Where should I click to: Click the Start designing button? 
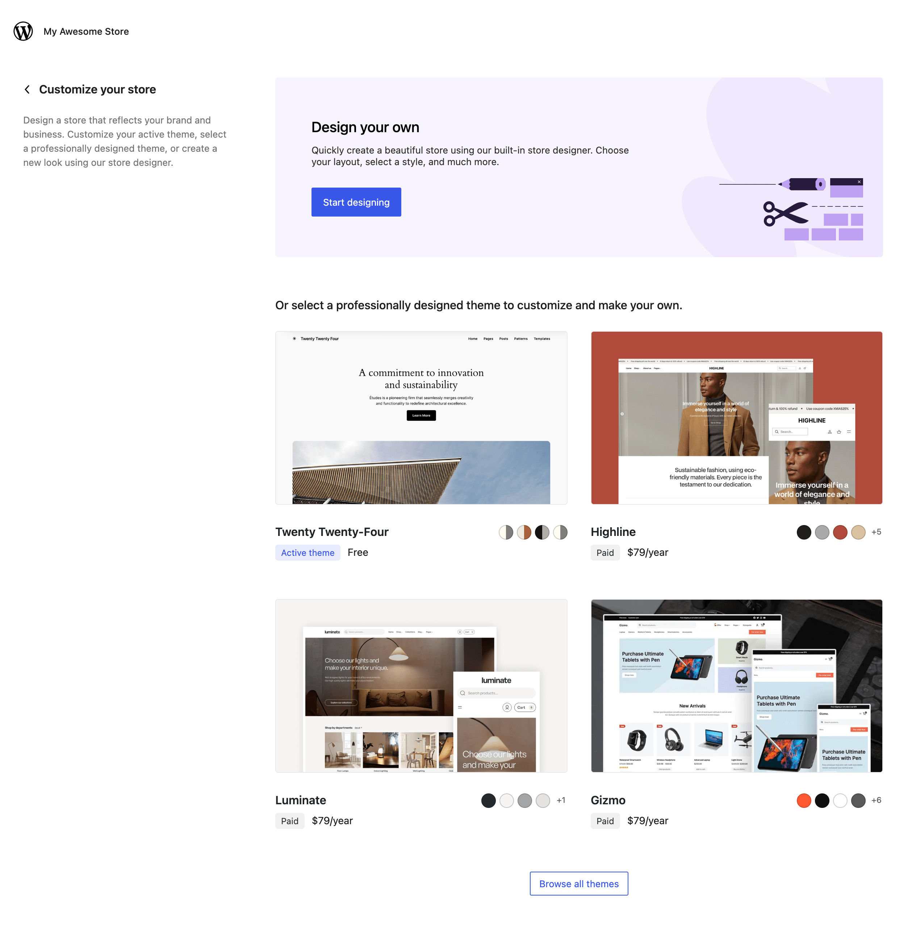pos(356,202)
